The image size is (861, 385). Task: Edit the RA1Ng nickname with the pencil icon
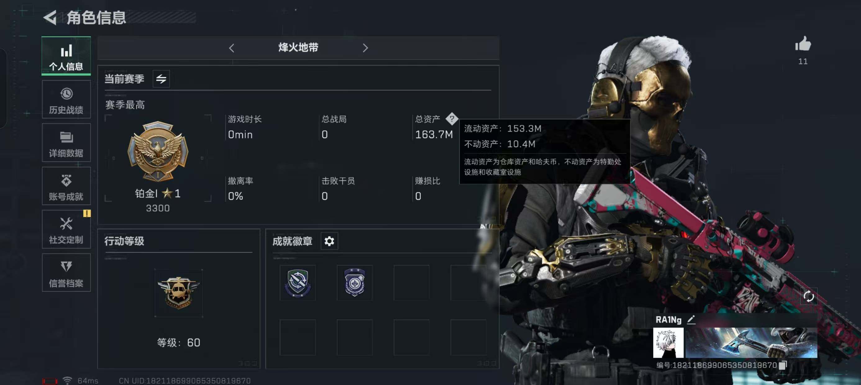click(x=691, y=319)
